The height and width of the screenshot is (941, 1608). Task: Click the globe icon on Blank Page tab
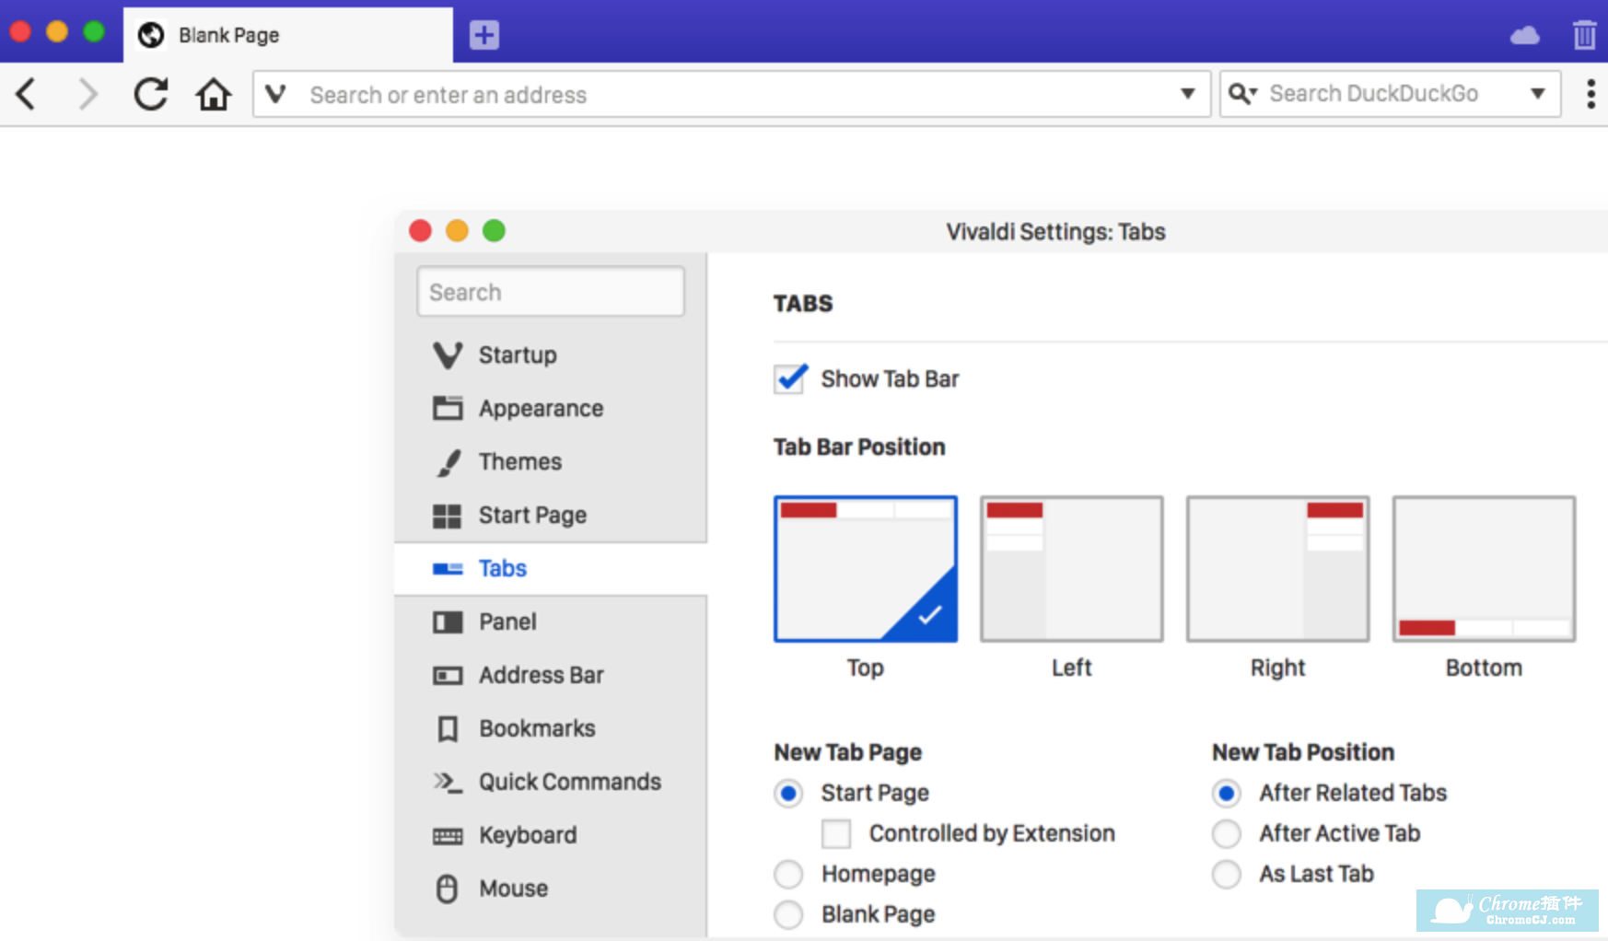[x=151, y=35]
